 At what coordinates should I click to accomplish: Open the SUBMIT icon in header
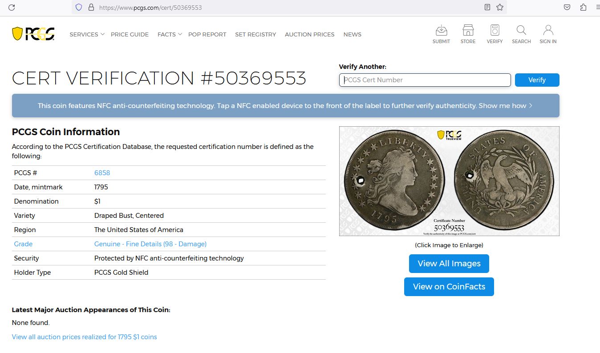coord(441,34)
